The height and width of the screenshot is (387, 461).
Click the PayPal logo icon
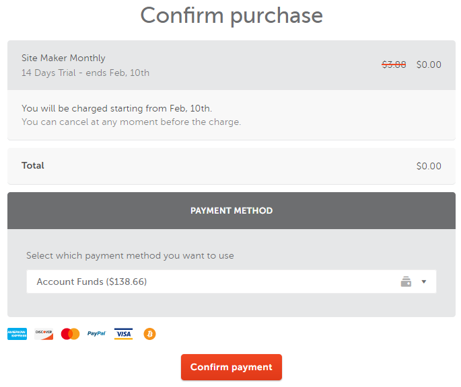[x=96, y=334]
